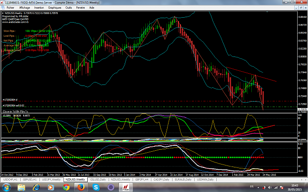Image resolution: width=308 pixels, height=192 pixels.
Task: Click the Net Pips statistics label
Action: click(x=8, y=41)
